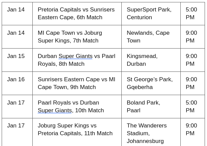Select the Kingsmead, Durban venue cell
This screenshot has width=207, height=146.
click(x=151, y=60)
